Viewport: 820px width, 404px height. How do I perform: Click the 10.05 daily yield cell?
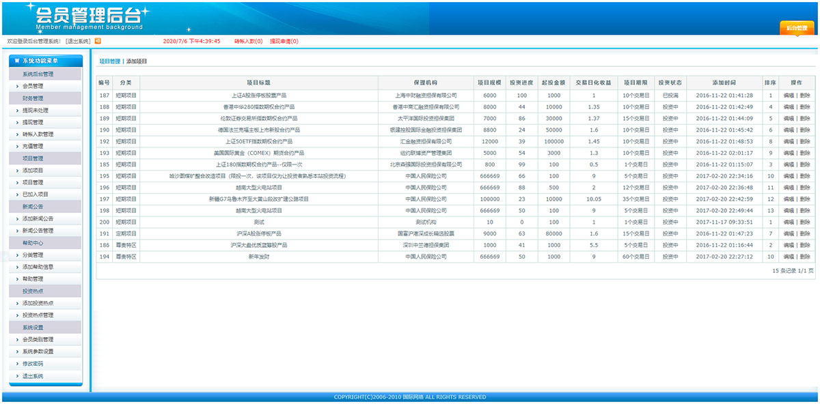594,199
